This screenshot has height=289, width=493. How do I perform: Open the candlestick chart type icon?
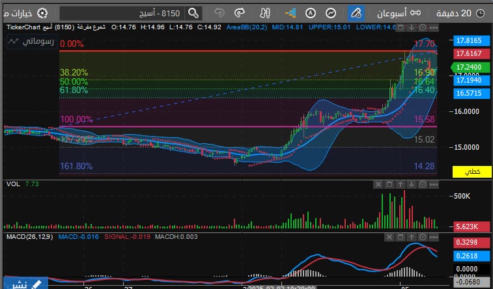265,12
